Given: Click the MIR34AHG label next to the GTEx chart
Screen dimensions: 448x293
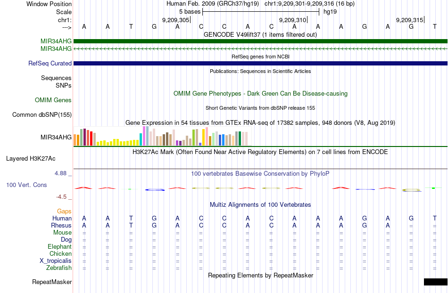Looking at the screenshot, I should (56, 137).
